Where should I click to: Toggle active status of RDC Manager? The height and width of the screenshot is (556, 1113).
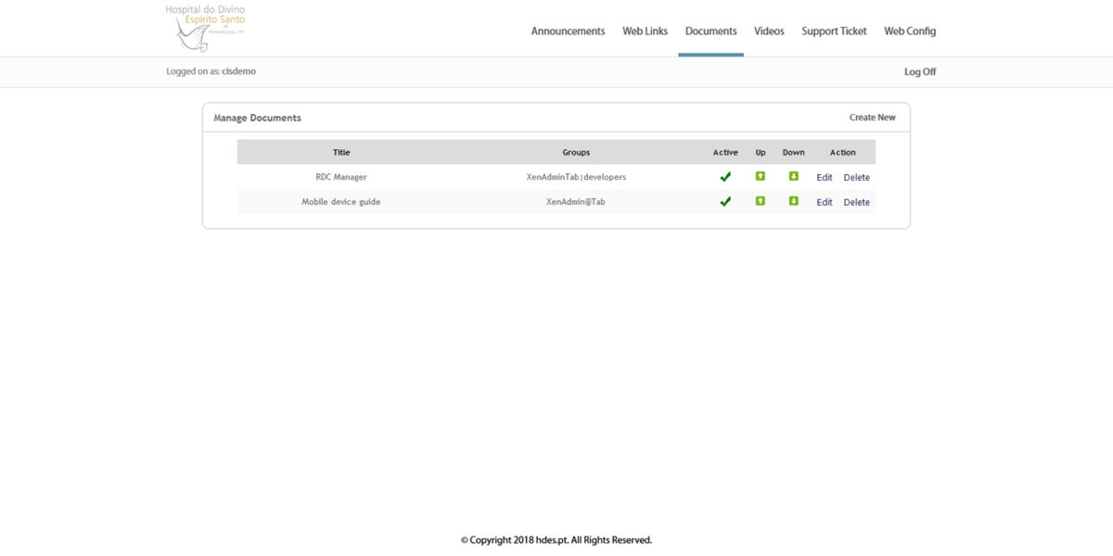click(x=725, y=176)
